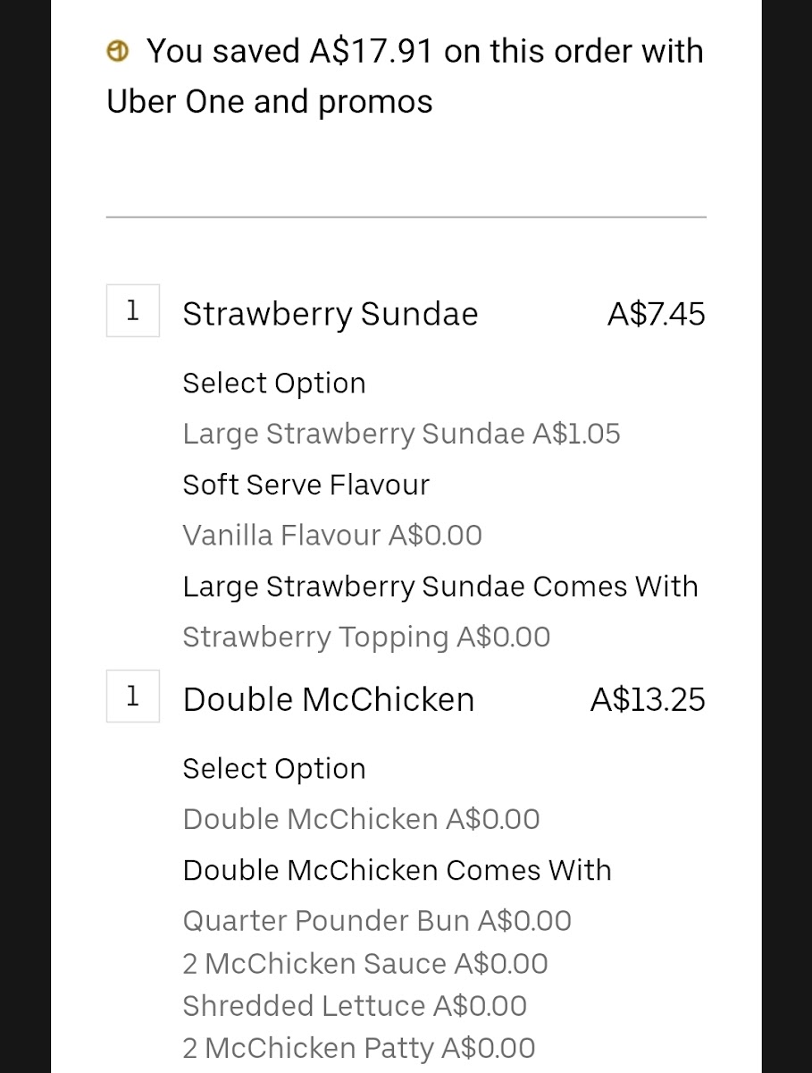This screenshot has width=812, height=1073.
Task: Tap the Uber One savings message
Action: (406, 76)
